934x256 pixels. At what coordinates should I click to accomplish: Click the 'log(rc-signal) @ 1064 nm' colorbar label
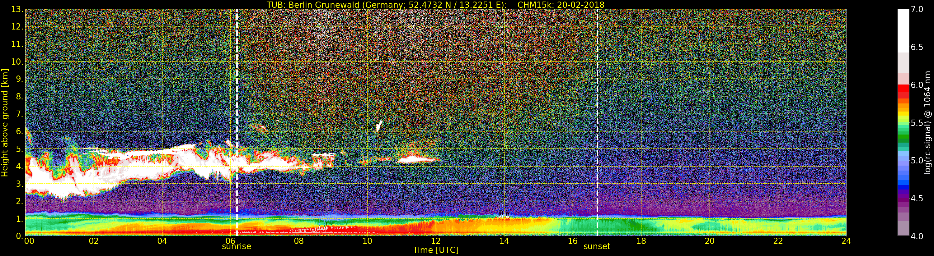tap(927, 122)
